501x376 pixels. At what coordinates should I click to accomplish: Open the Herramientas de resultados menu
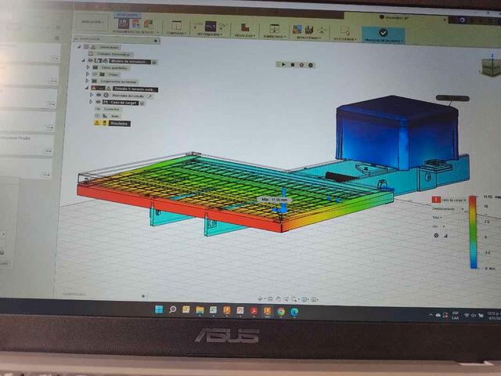point(135,32)
